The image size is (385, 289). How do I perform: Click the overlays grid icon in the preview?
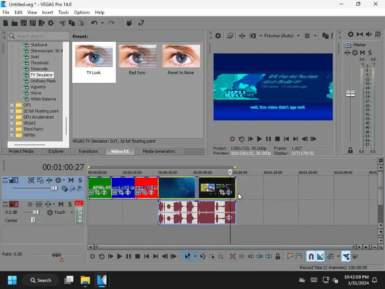pos(307,36)
